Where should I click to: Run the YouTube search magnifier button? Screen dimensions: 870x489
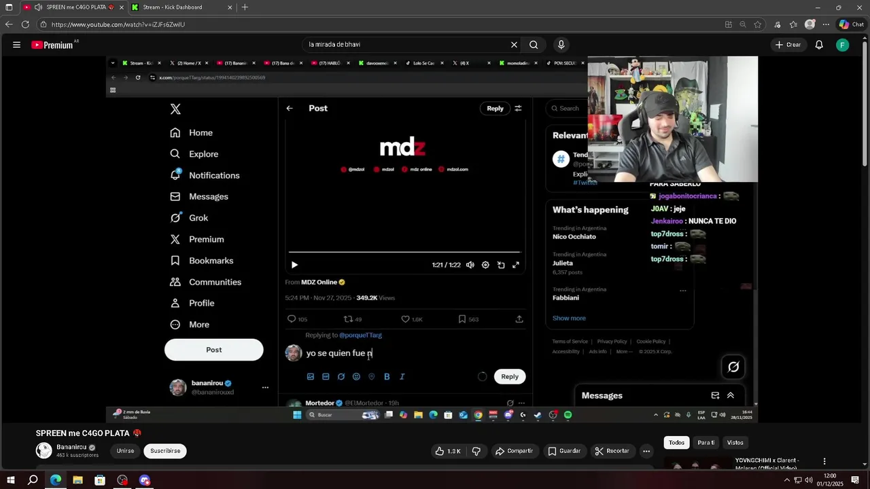tap(534, 45)
